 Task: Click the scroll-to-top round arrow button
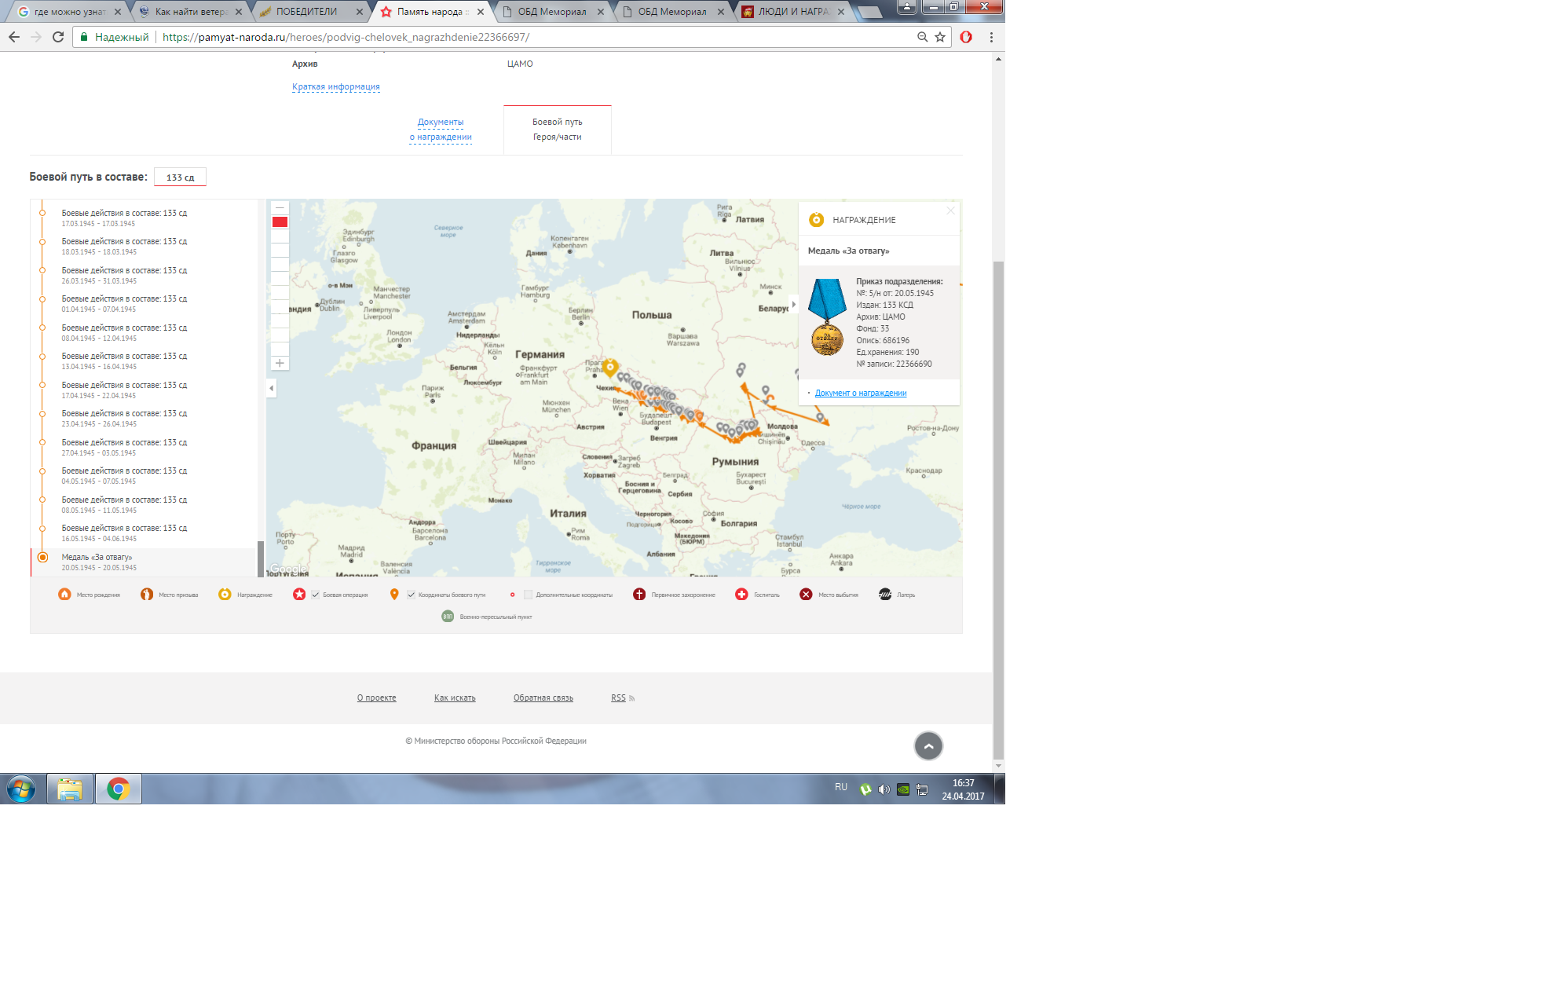pyautogui.click(x=928, y=745)
